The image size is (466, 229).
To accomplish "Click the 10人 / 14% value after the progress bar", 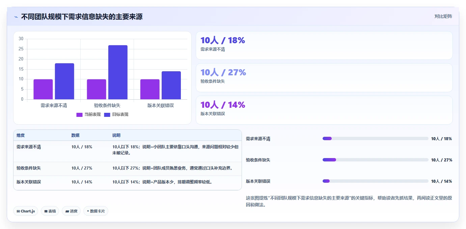I will coord(441,181).
